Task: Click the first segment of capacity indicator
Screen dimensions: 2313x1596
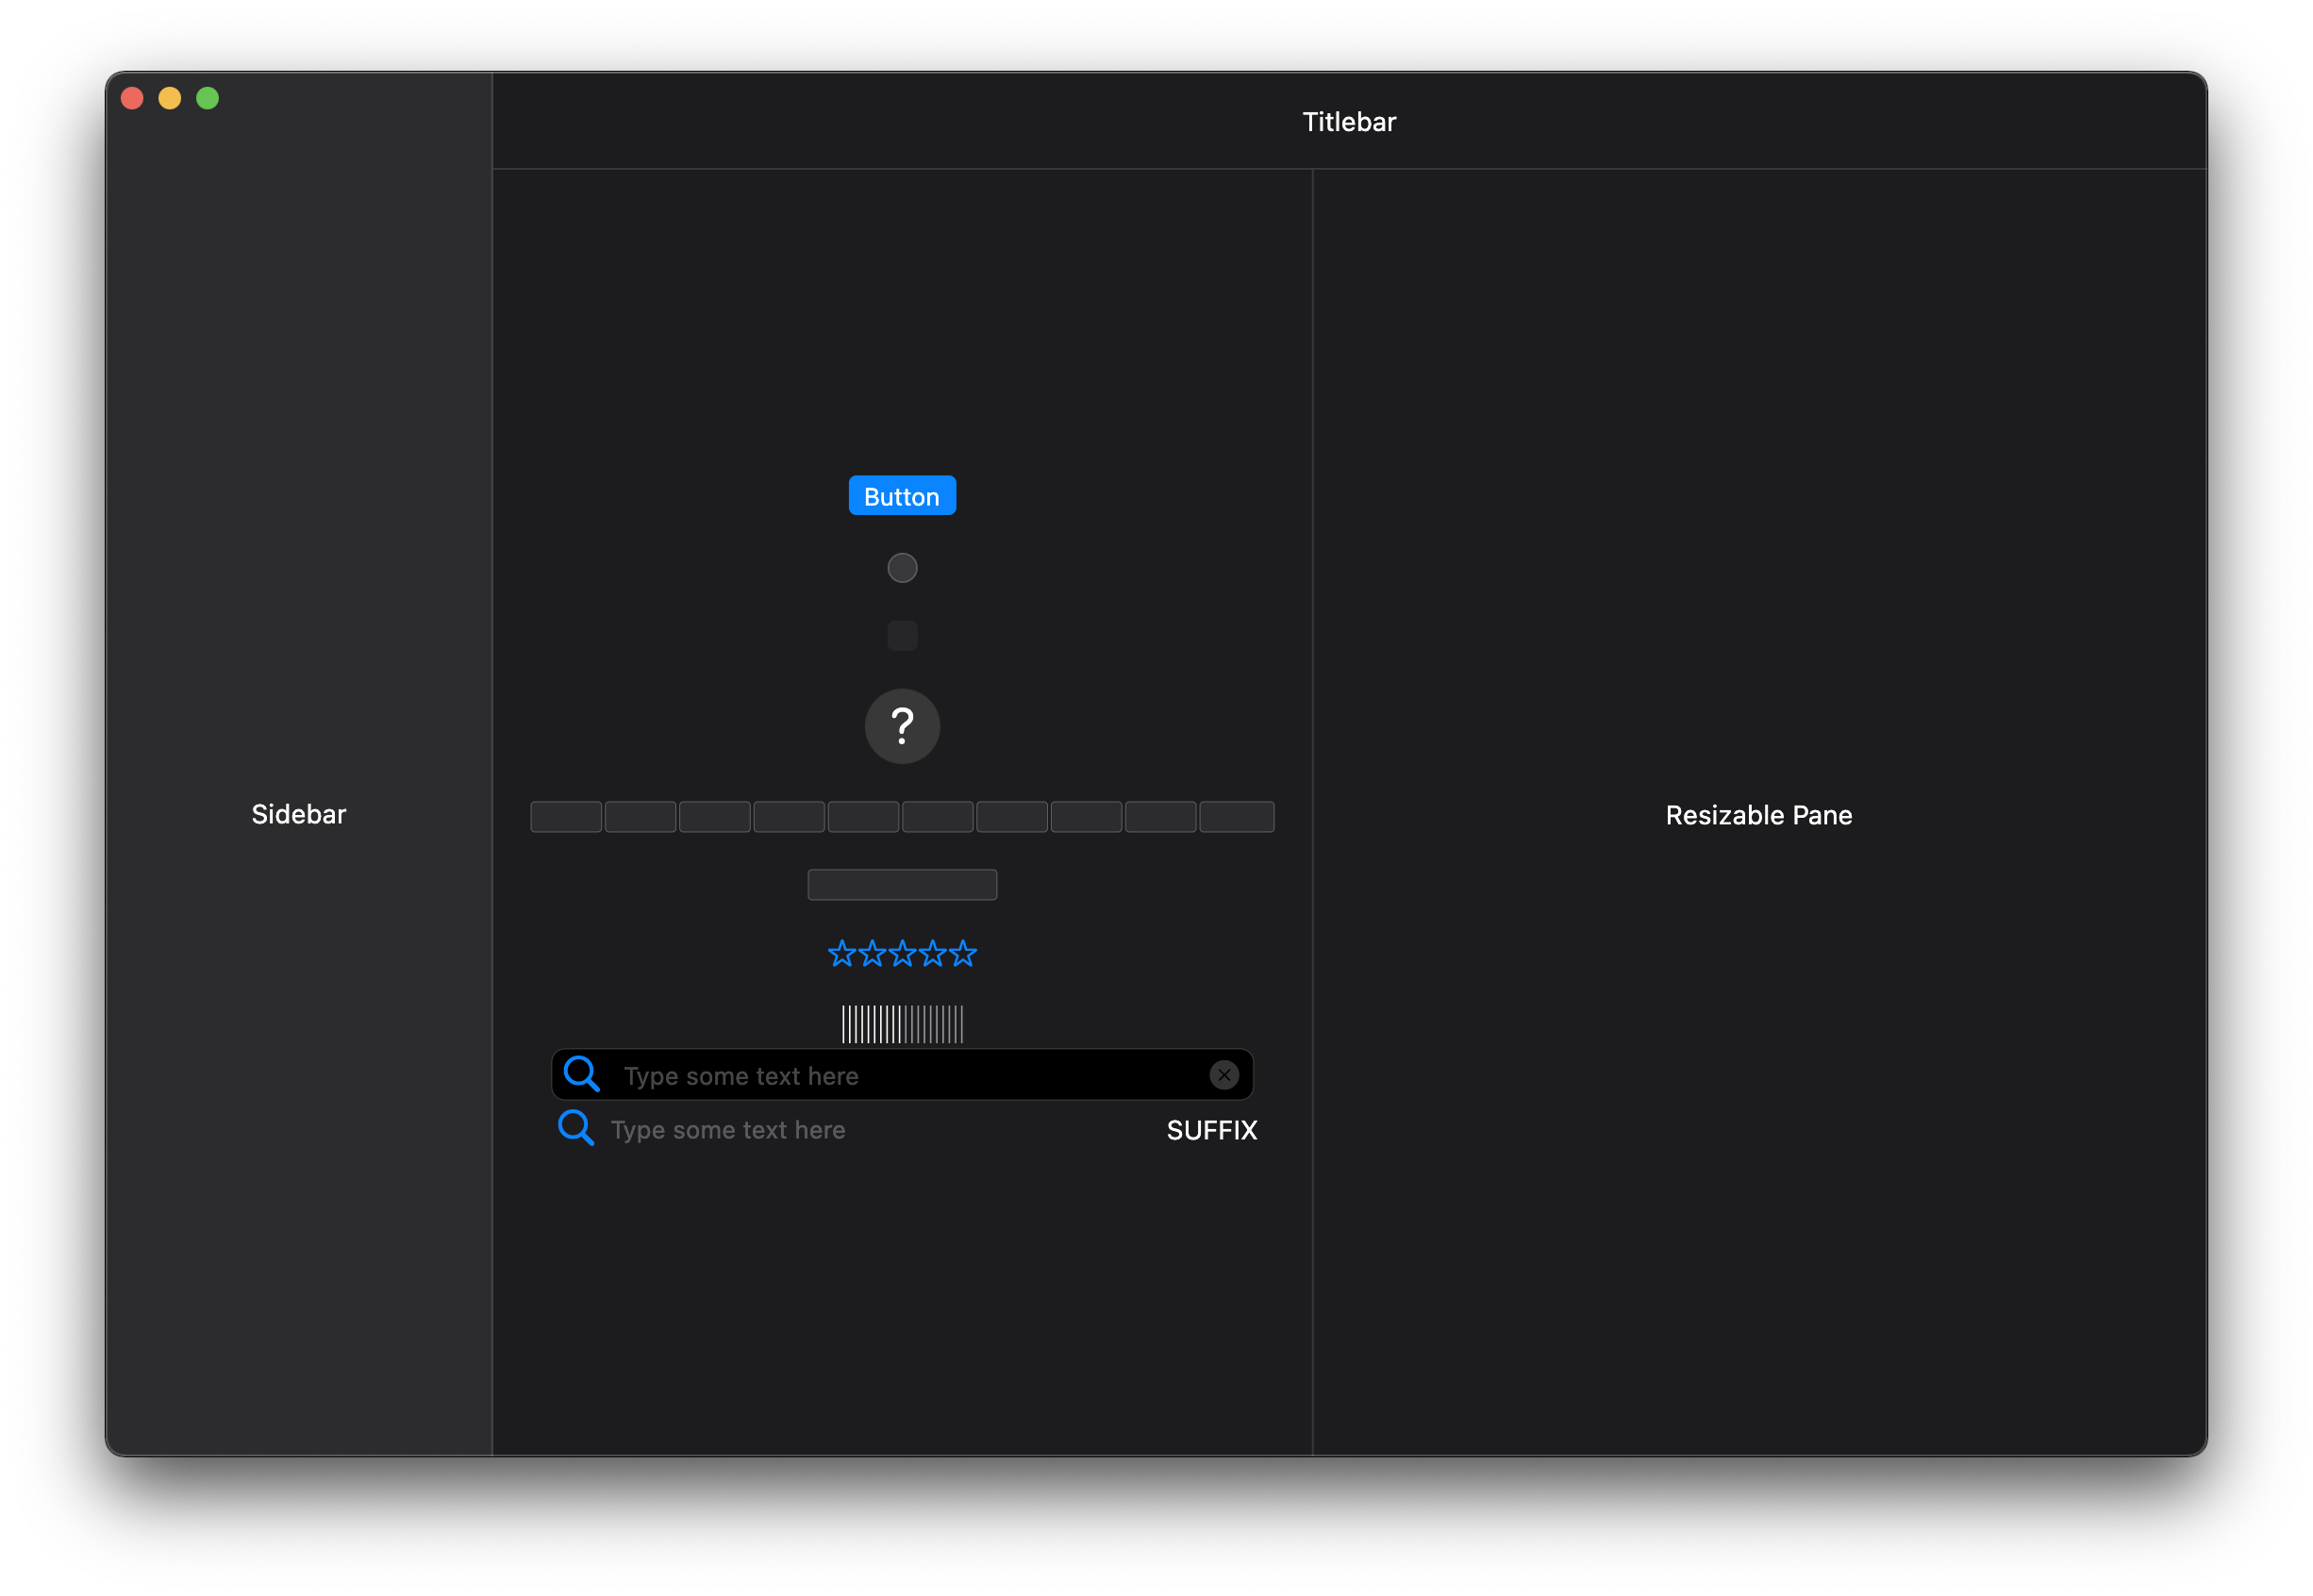Action: coord(566,817)
